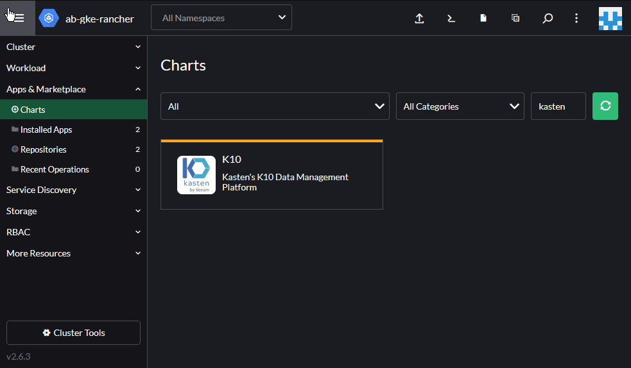Open the All repositories filter dropdown
631x368 pixels.
click(x=275, y=106)
